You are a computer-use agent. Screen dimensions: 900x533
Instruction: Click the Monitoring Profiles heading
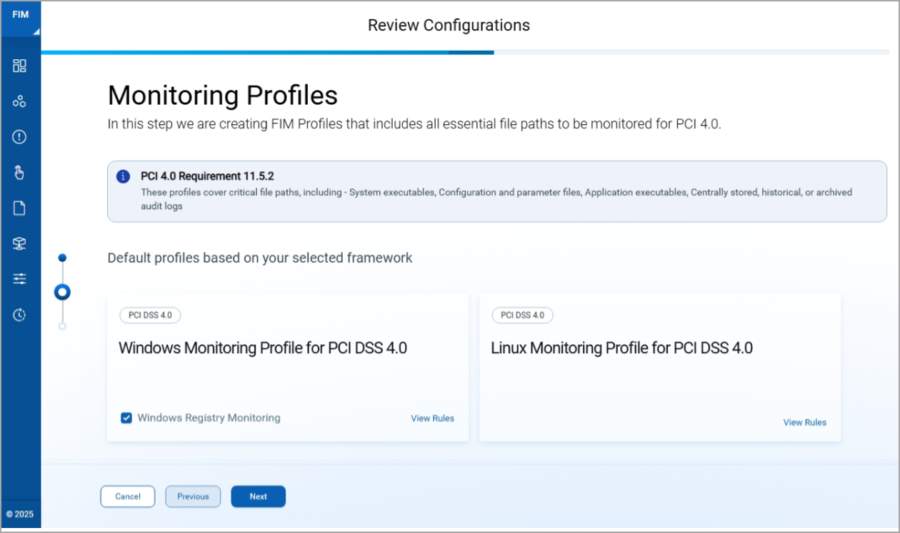click(x=223, y=95)
